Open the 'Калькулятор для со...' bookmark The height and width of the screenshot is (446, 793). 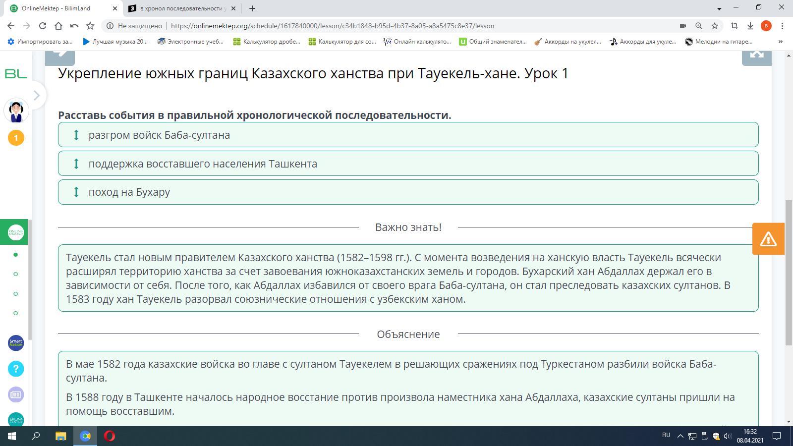coord(342,42)
